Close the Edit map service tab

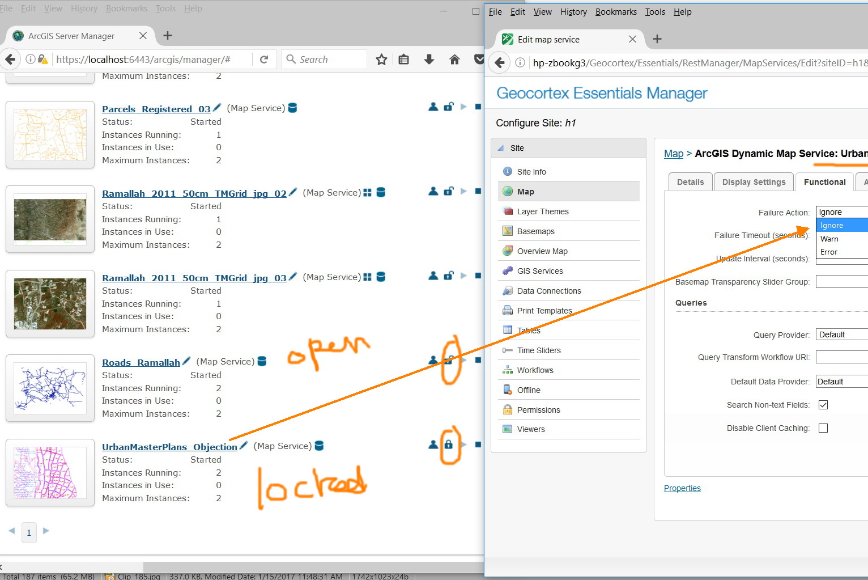pos(632,39)
